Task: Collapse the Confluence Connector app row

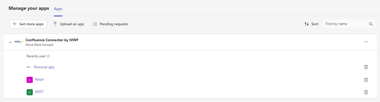Action: 10,42
